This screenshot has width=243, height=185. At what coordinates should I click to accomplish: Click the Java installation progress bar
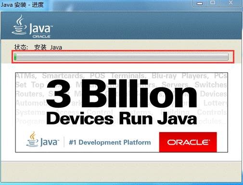pyautogui.click(x=121, y=57)
